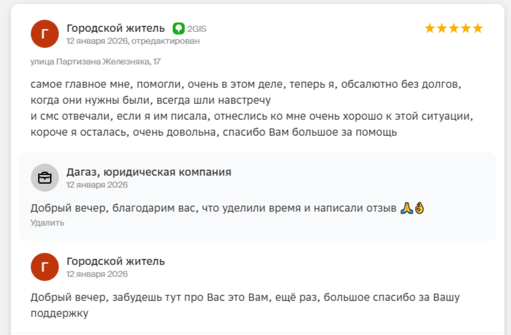Open the Дагаз, юридическая компания name

(149, 172)
